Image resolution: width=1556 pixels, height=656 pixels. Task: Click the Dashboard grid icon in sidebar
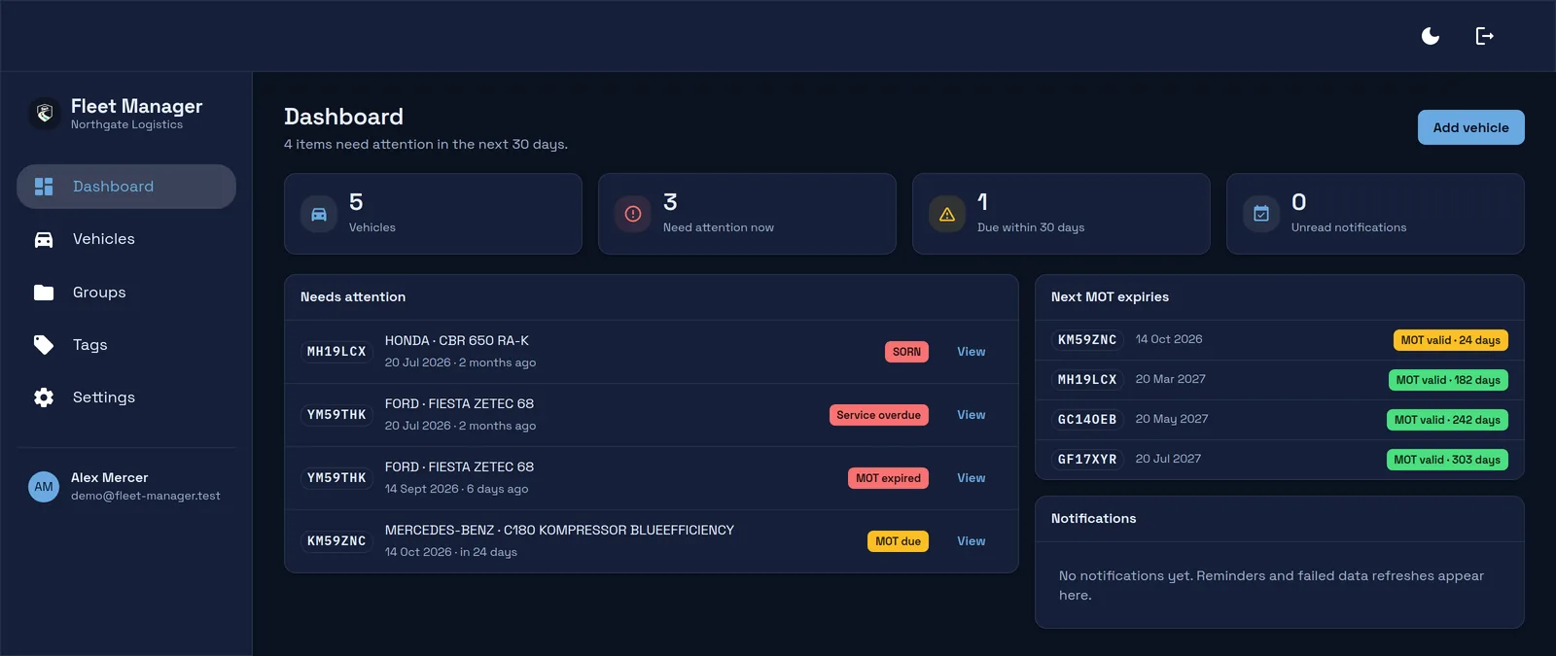click(44, 187)
